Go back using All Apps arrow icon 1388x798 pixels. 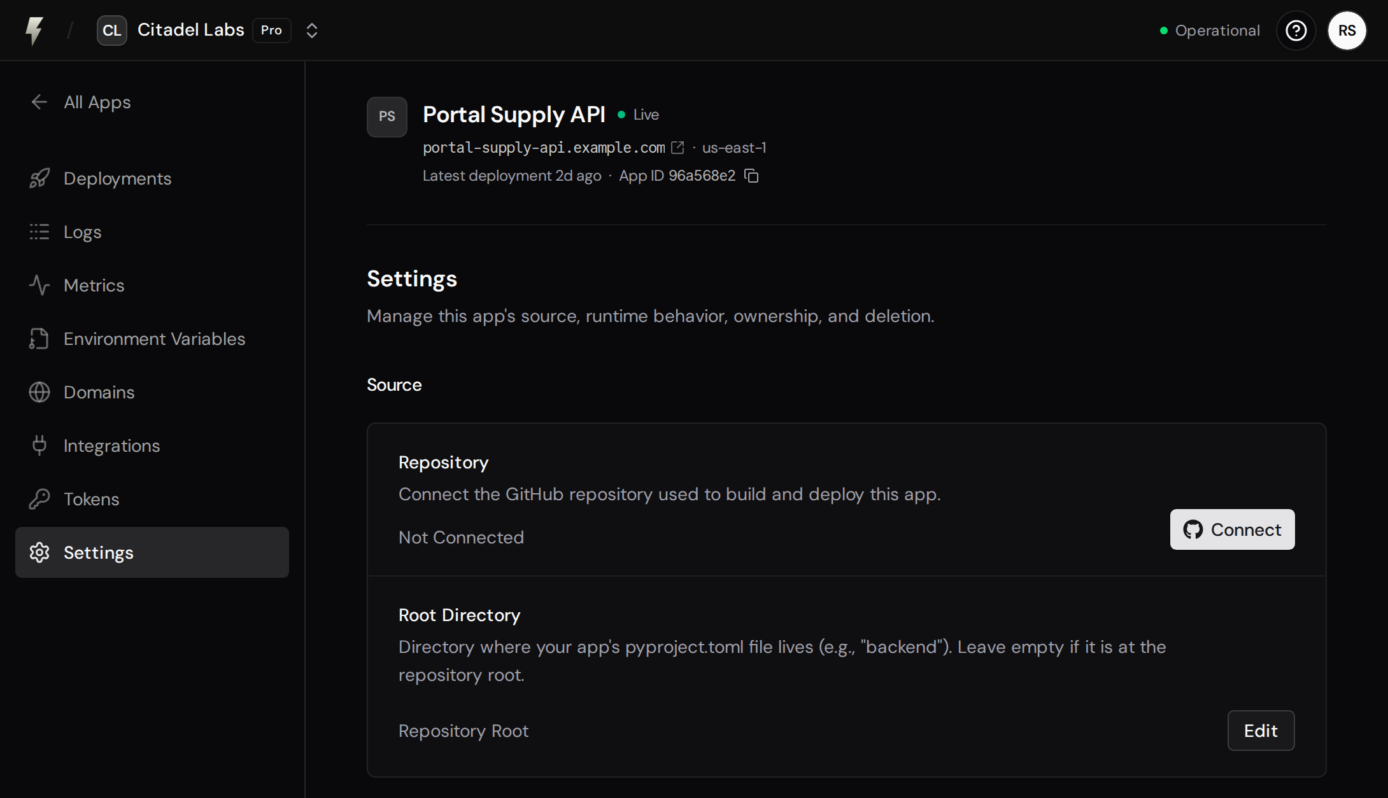coord(39,102)
